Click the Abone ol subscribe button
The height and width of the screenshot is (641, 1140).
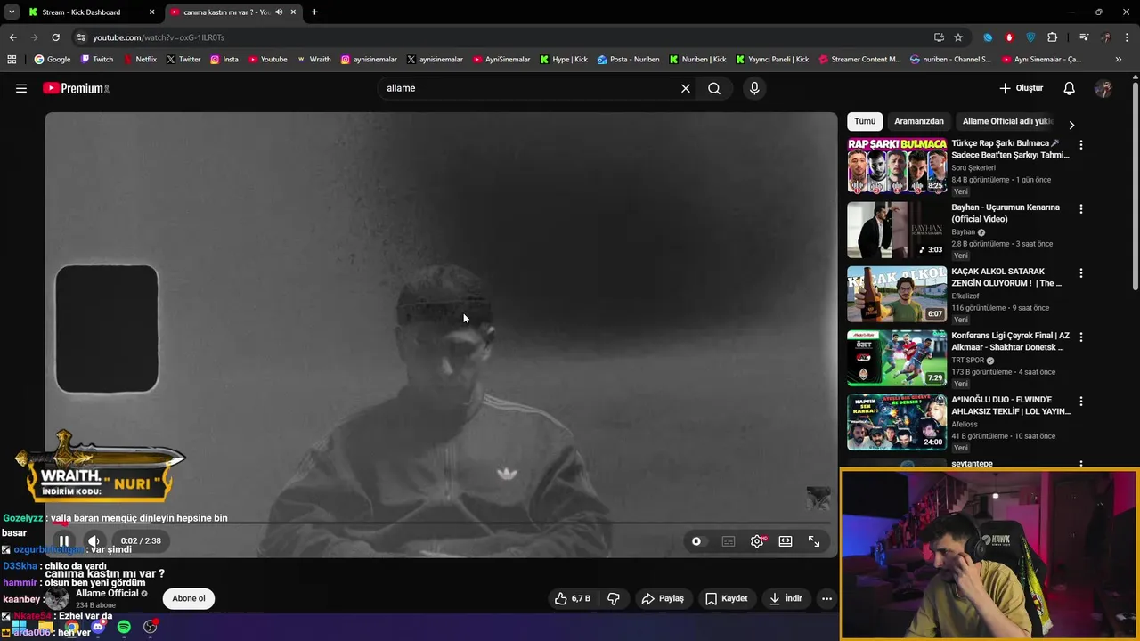click(x=189, y=598)
